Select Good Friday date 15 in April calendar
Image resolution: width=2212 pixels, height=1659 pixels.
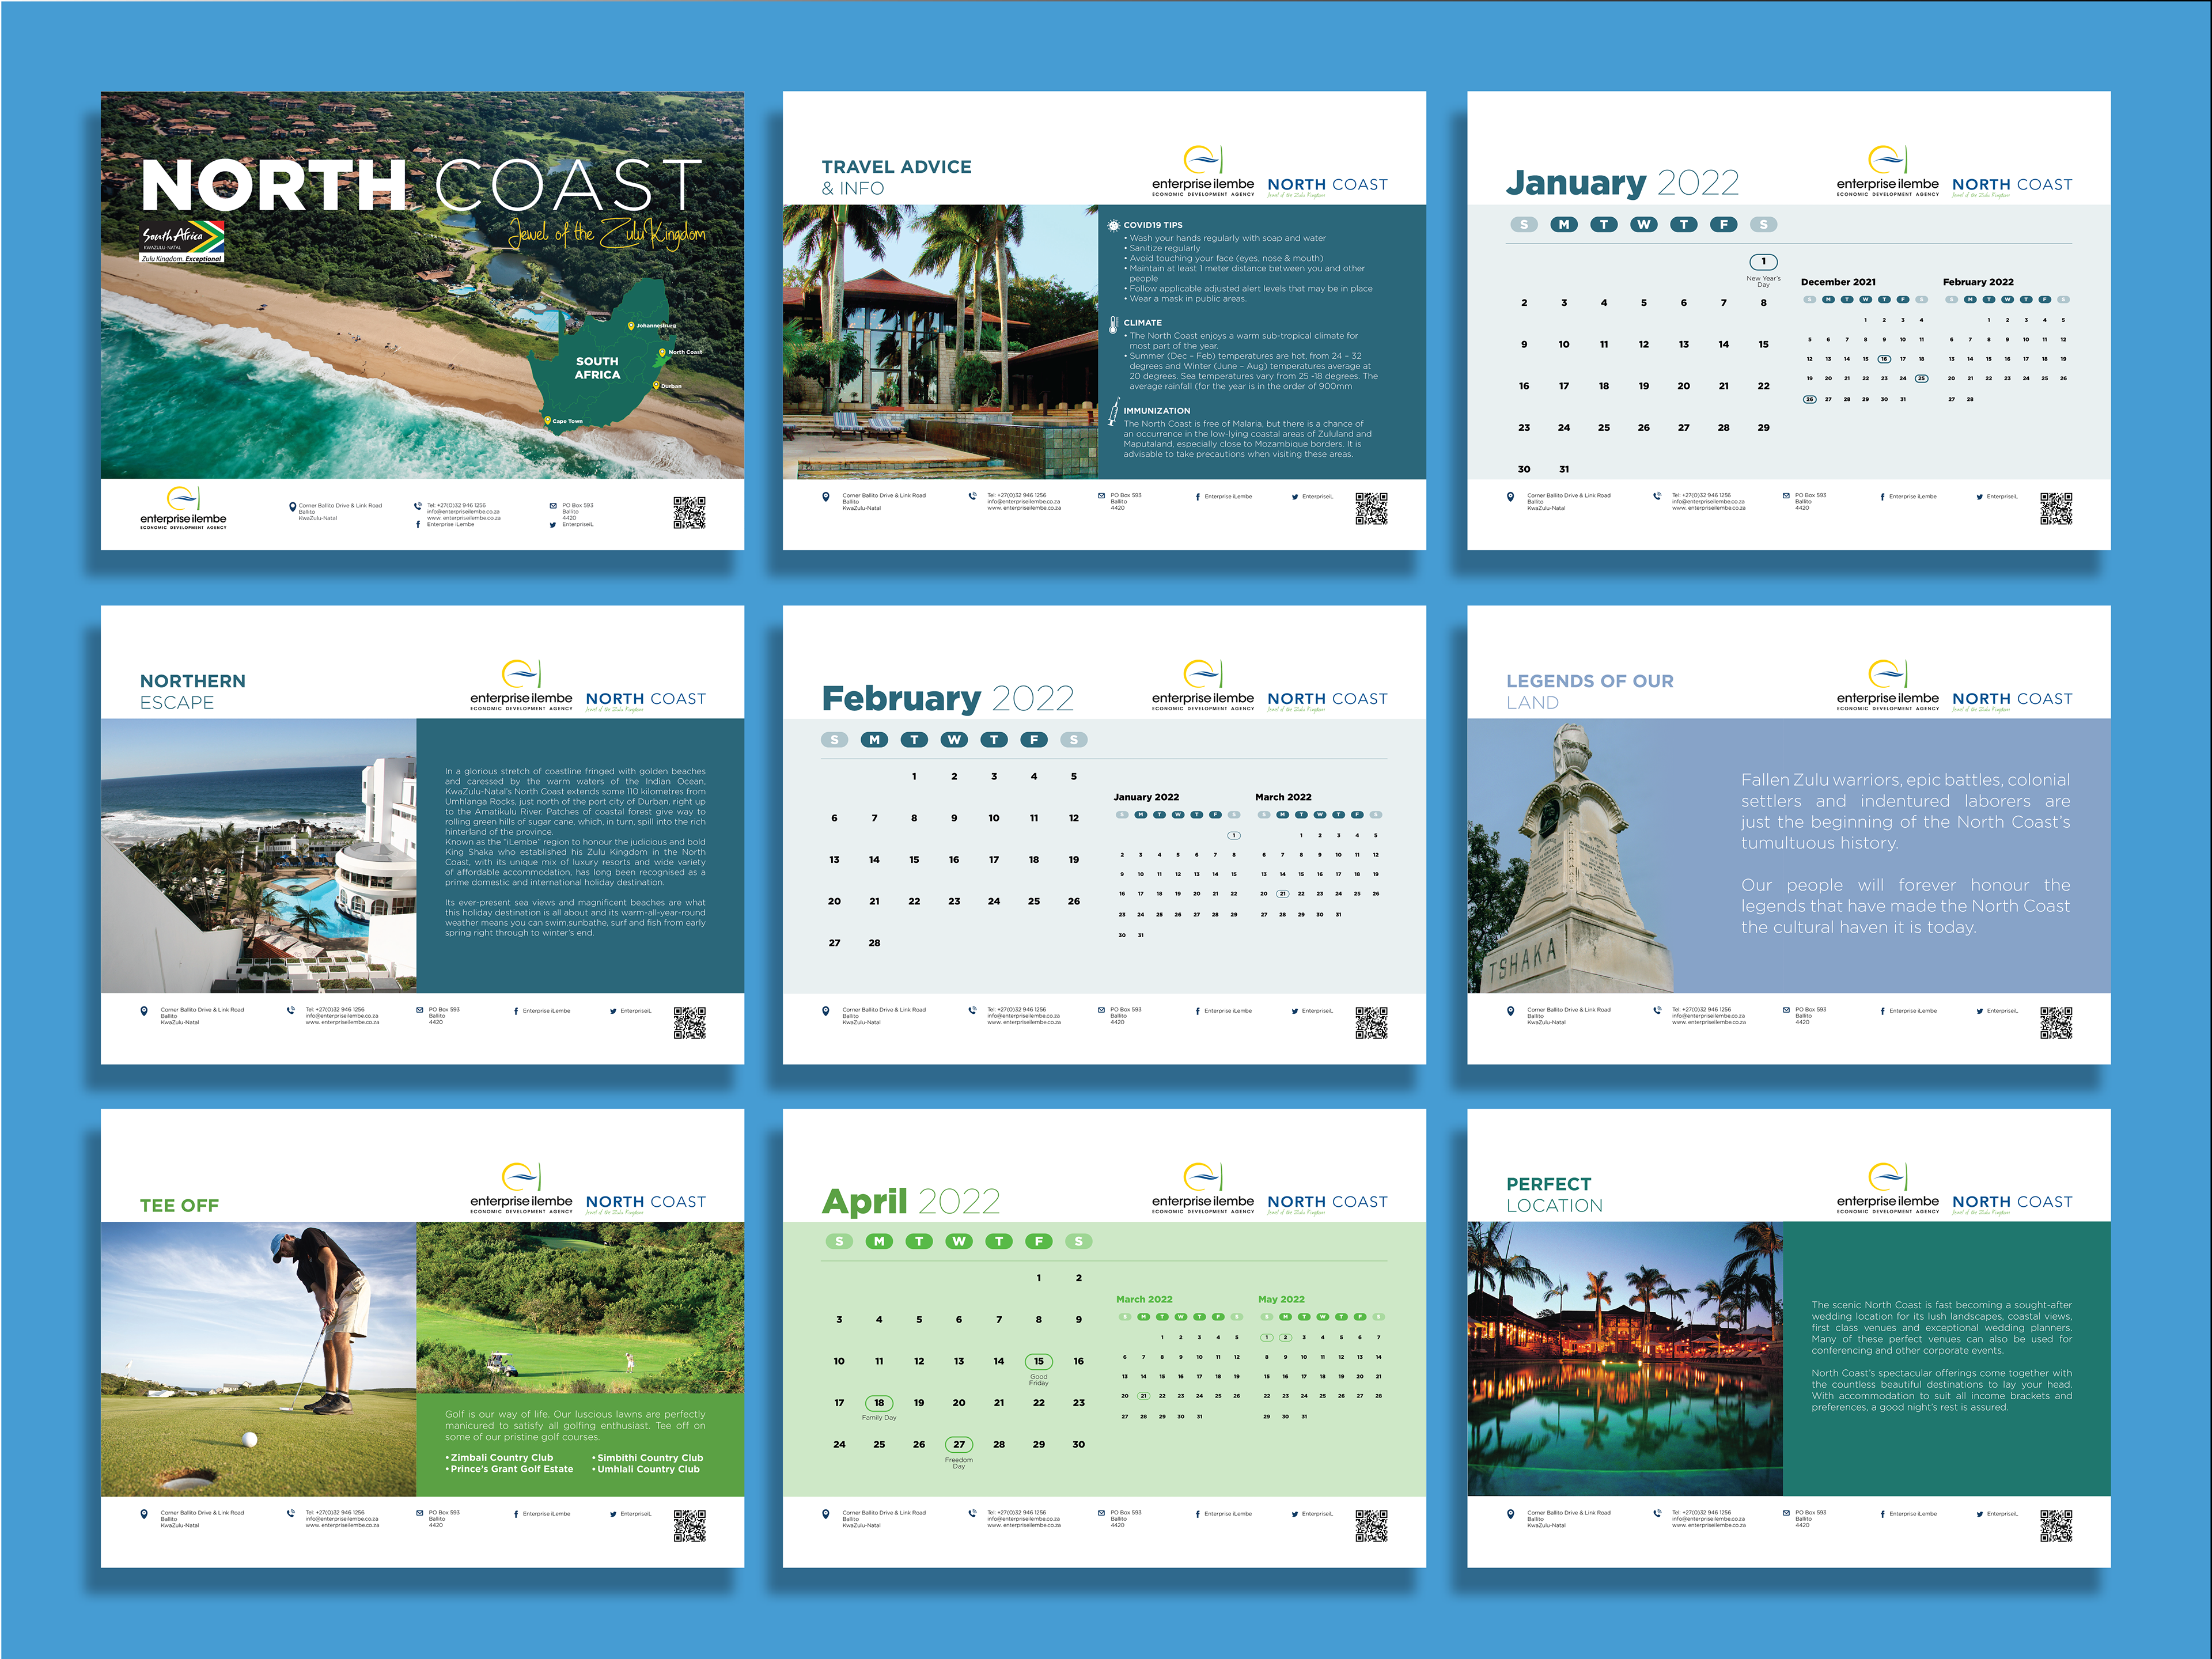(x=1038, y=1361)
